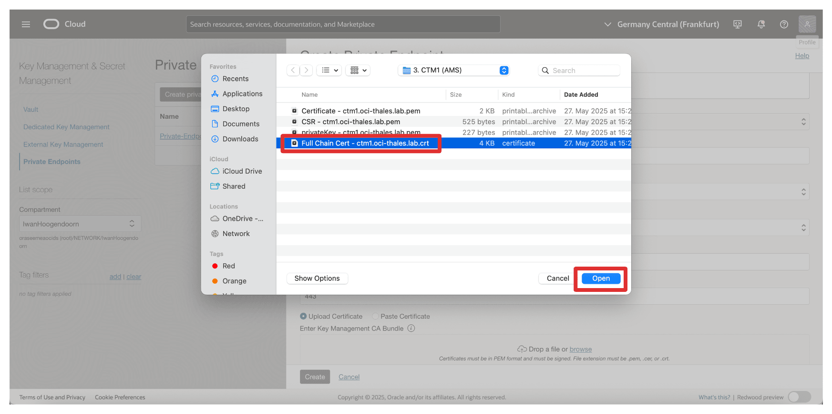Open the hamburger navigation menu
Viewport: 832px width, 414px height.
tap(26, 24)
